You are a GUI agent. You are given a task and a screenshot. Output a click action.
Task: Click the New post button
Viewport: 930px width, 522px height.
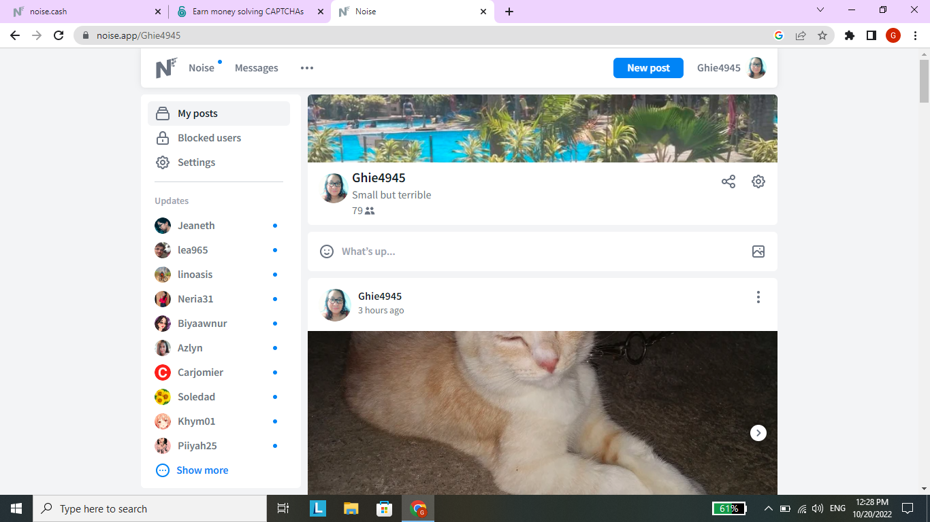coord(648,68)
